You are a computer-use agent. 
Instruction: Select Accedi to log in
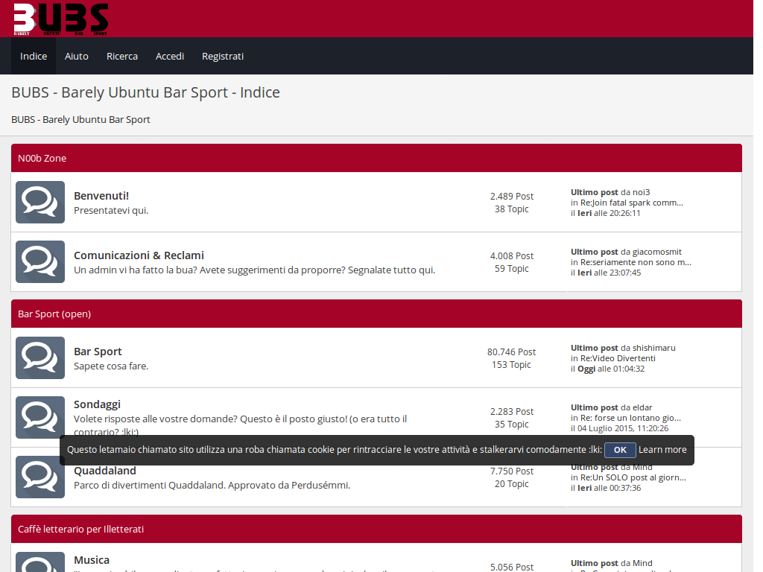coord(170,56)
